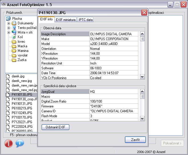Select the Flash Mode row label

(x=49, y=116)
